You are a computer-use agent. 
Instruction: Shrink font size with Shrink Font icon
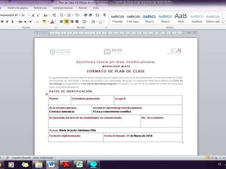[x=38, y=15]
